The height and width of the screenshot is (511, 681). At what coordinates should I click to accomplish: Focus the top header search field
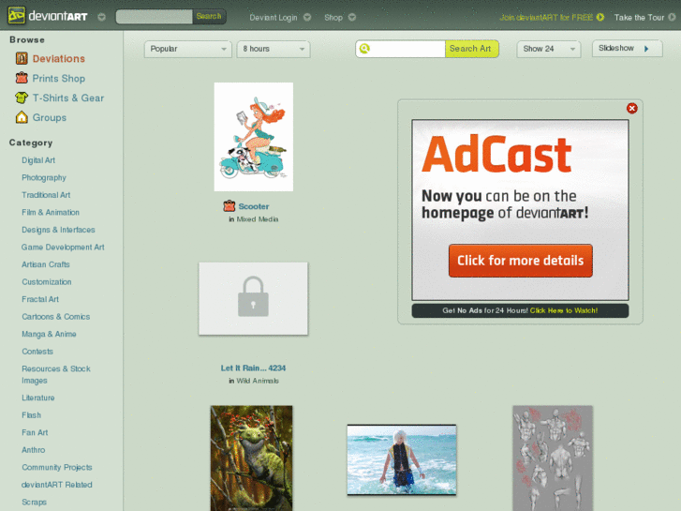(155, 17)
